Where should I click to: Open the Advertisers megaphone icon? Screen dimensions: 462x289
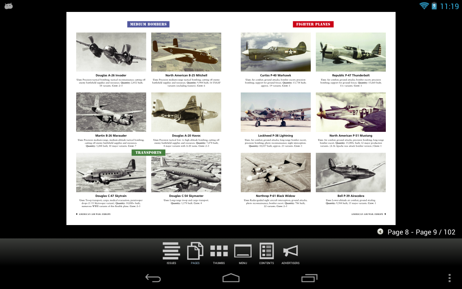coord(291,254)
